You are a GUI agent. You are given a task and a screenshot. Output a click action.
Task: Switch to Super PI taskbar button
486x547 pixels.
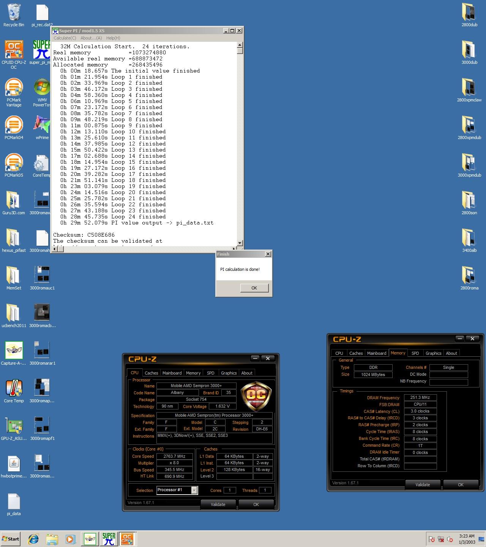[x=109, y=539]
